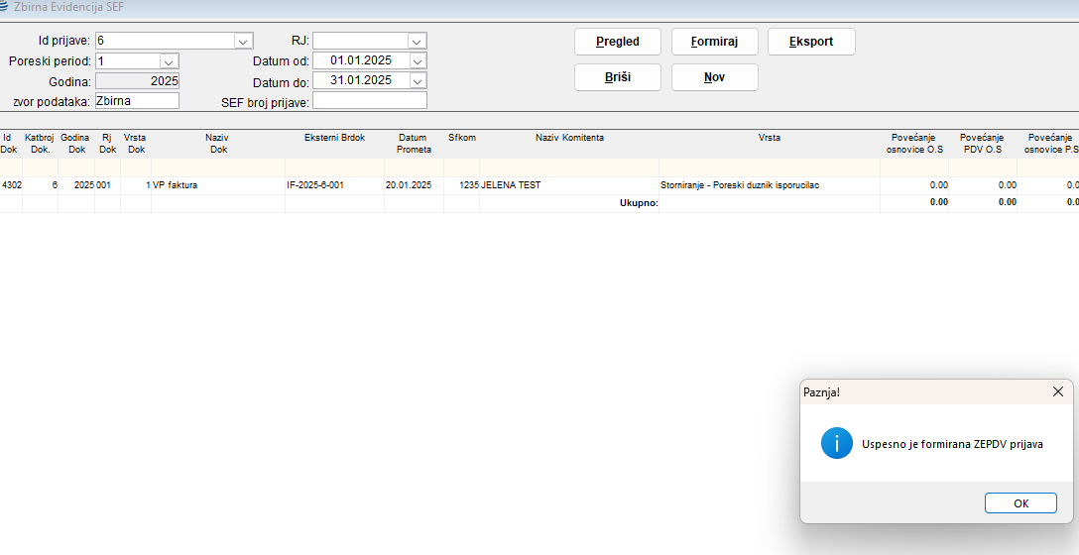1079x555 pixels.
Task: Click the Eksport button
Action: click(x=810, y=42)
